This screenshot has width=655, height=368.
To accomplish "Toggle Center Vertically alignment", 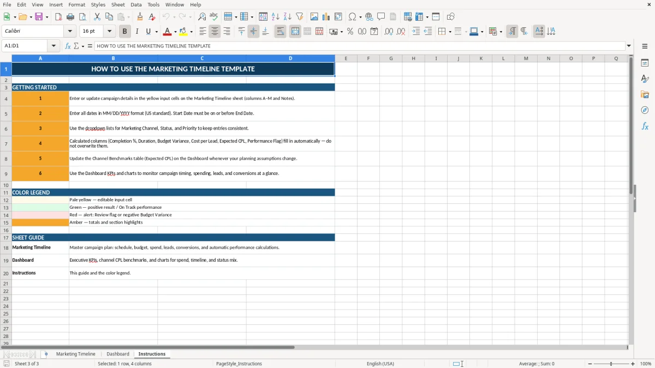I will pos(253,32).
